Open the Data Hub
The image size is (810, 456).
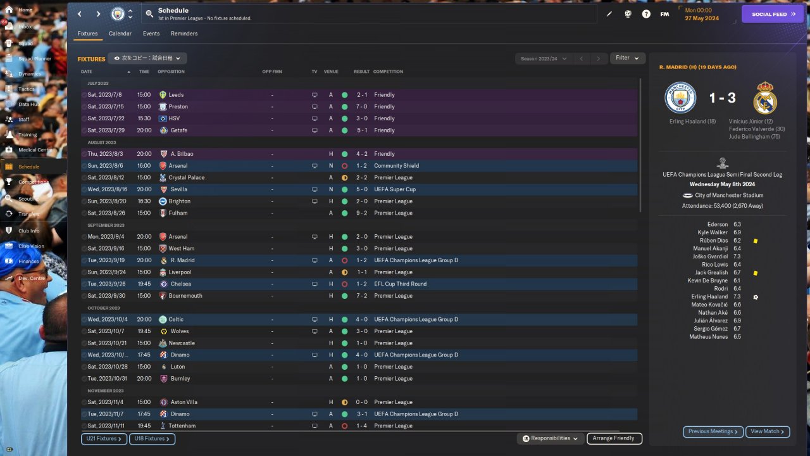point(28,104)
